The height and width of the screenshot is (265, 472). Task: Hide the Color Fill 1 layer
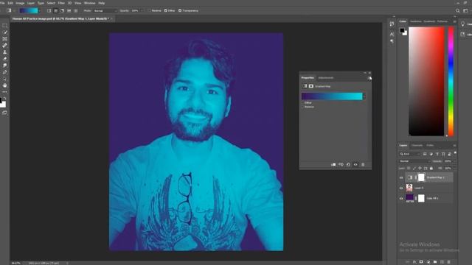pos(401,198)
